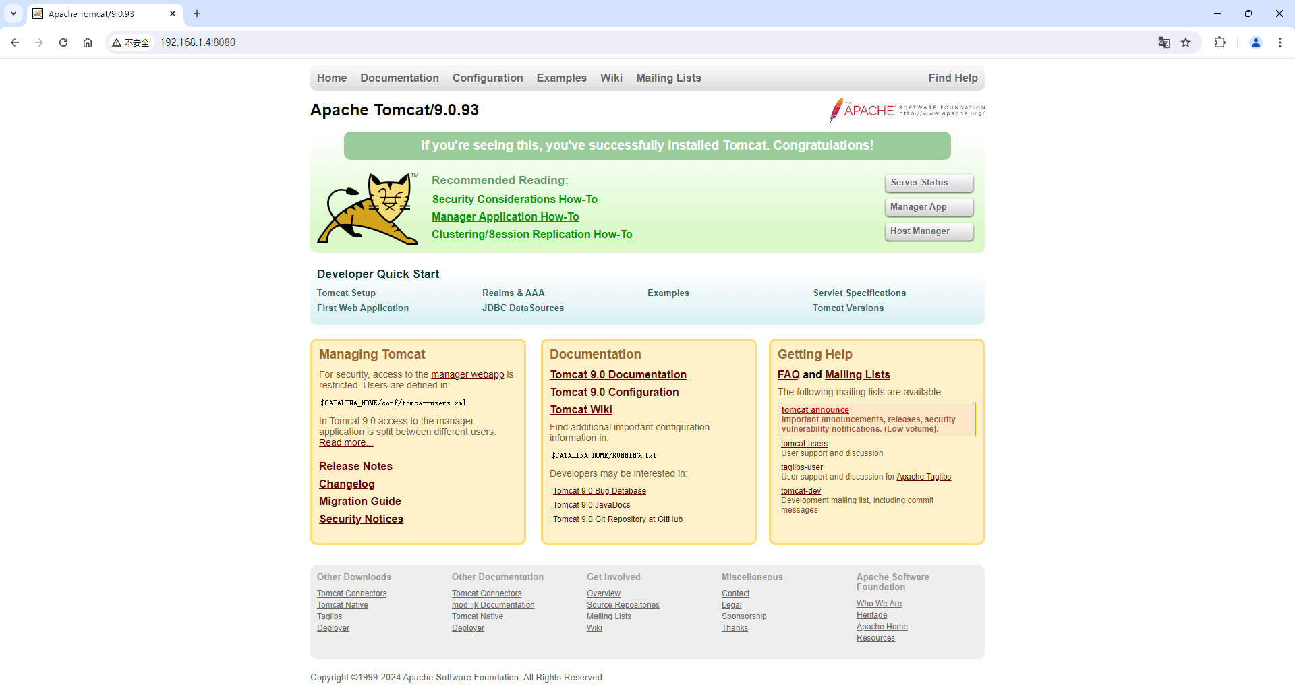Open the Security Notices link

362,519
